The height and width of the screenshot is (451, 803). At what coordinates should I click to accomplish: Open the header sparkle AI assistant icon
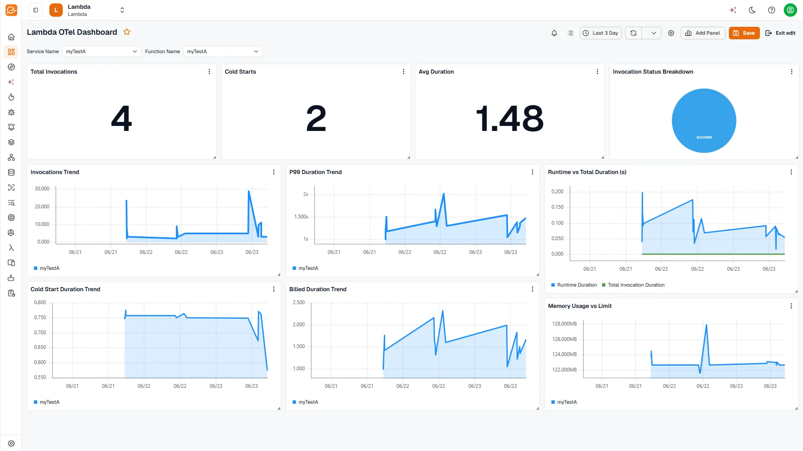tap(733, 10)
